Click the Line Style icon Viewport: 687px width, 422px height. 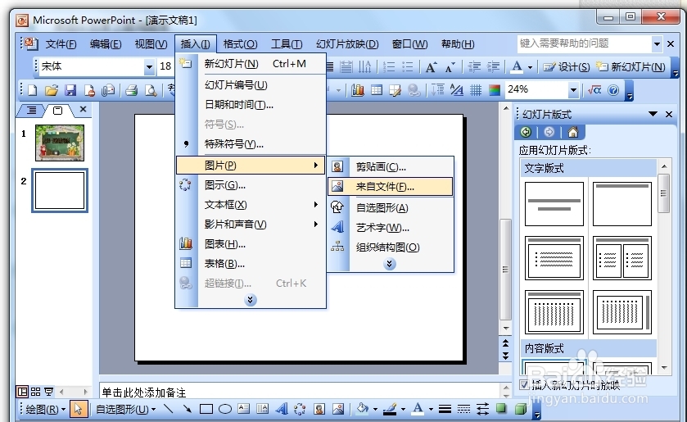pyautogui.click(x=445, y=409)
